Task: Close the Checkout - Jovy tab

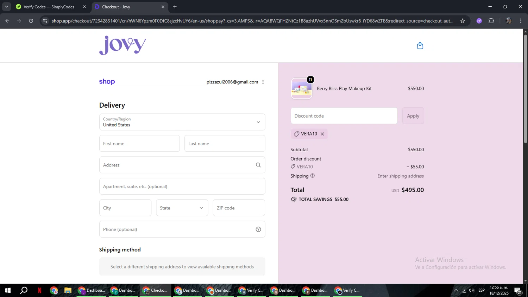Action: (x=163, y=7)
